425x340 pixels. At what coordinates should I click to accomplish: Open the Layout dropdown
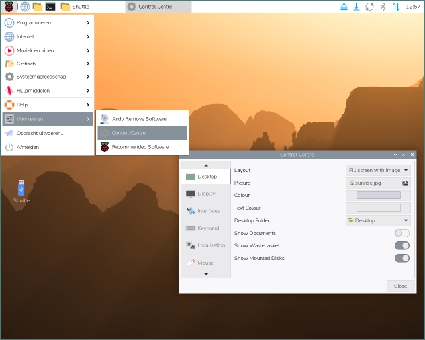coord(378,170)
